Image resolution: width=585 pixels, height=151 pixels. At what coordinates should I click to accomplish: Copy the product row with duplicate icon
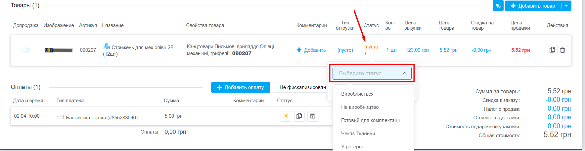pos(552,50)
